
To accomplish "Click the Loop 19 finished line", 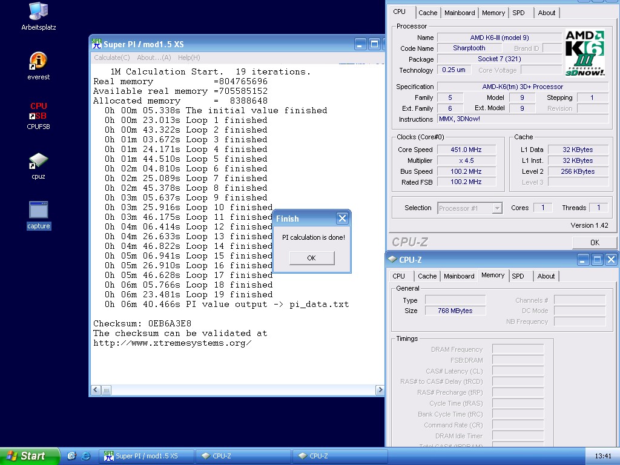I will point(189,295).
